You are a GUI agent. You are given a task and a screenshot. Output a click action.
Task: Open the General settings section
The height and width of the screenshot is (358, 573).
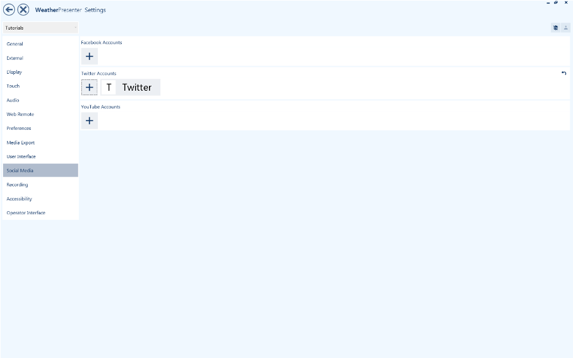tap(40, 43)
